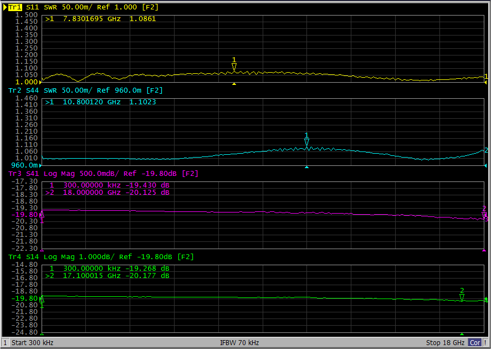Toggle the Cor correction status indicator
491x349 pixels.
pos(475,343)
